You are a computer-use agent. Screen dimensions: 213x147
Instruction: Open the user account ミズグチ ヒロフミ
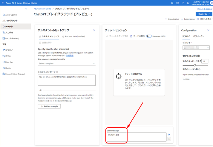pyautogui.click(x=203, y=3)
